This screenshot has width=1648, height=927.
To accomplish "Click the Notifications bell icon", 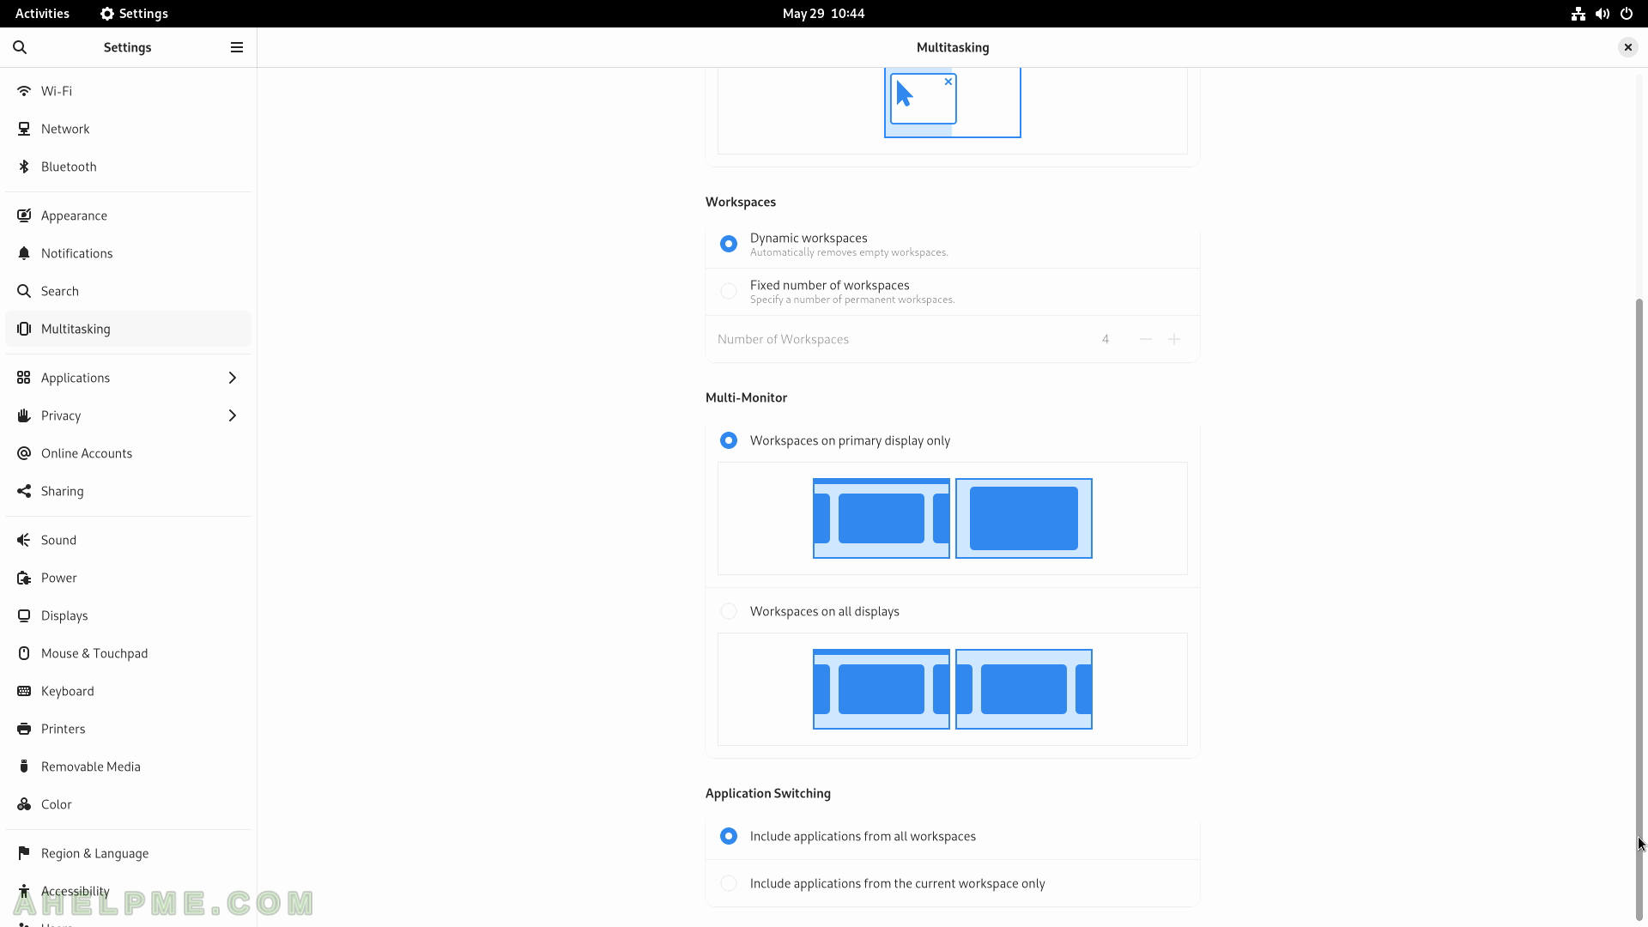I will pyautogui.click(x=24, y=253).
